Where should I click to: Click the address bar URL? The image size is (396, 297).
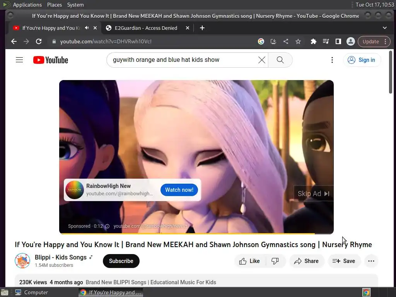click(106, 41)
